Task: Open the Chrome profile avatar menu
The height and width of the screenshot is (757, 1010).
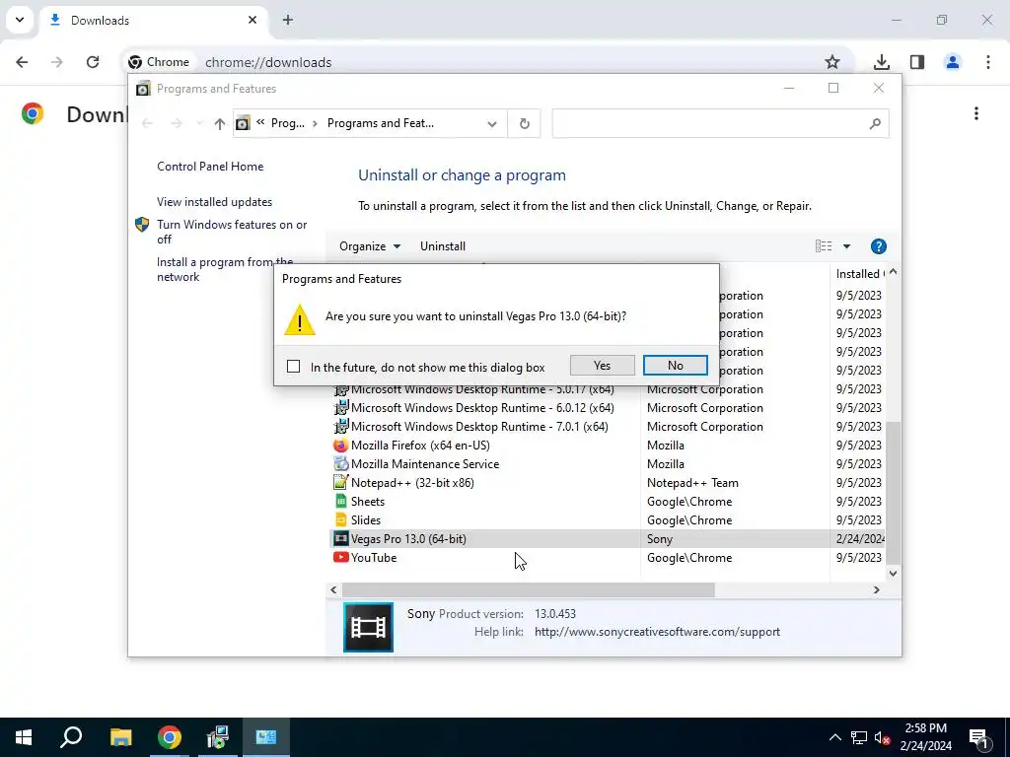Action: click(x=952, y=62)
